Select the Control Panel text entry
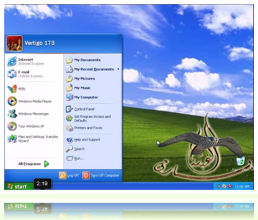258x220 pixels. click(84, 109)
